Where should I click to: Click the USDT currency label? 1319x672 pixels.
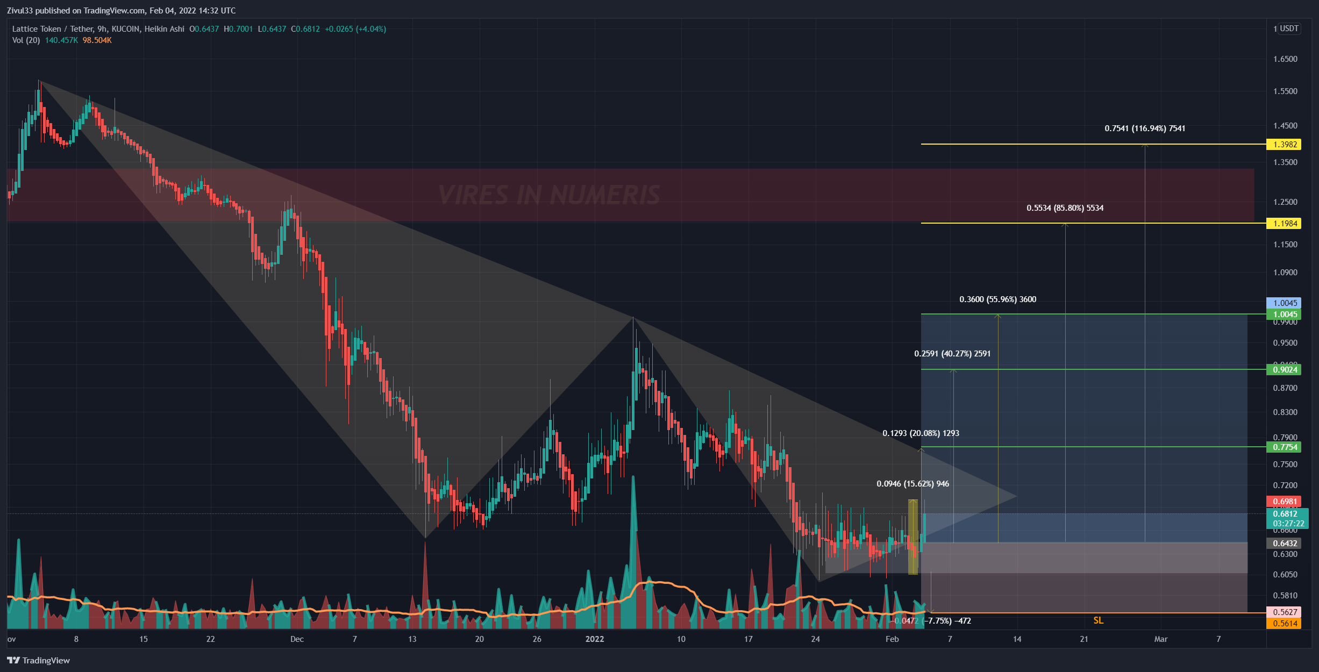(1289, 28)
